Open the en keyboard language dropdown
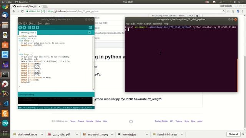 coord(222,2)
